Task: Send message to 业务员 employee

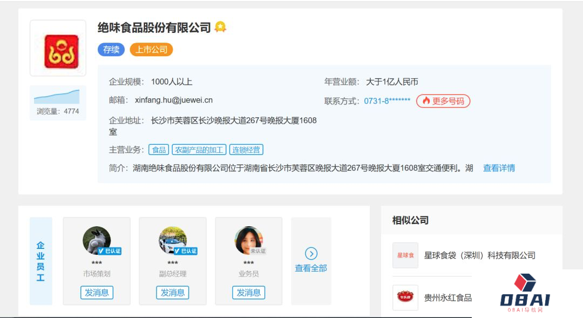Action: click(x=249, y=292)
